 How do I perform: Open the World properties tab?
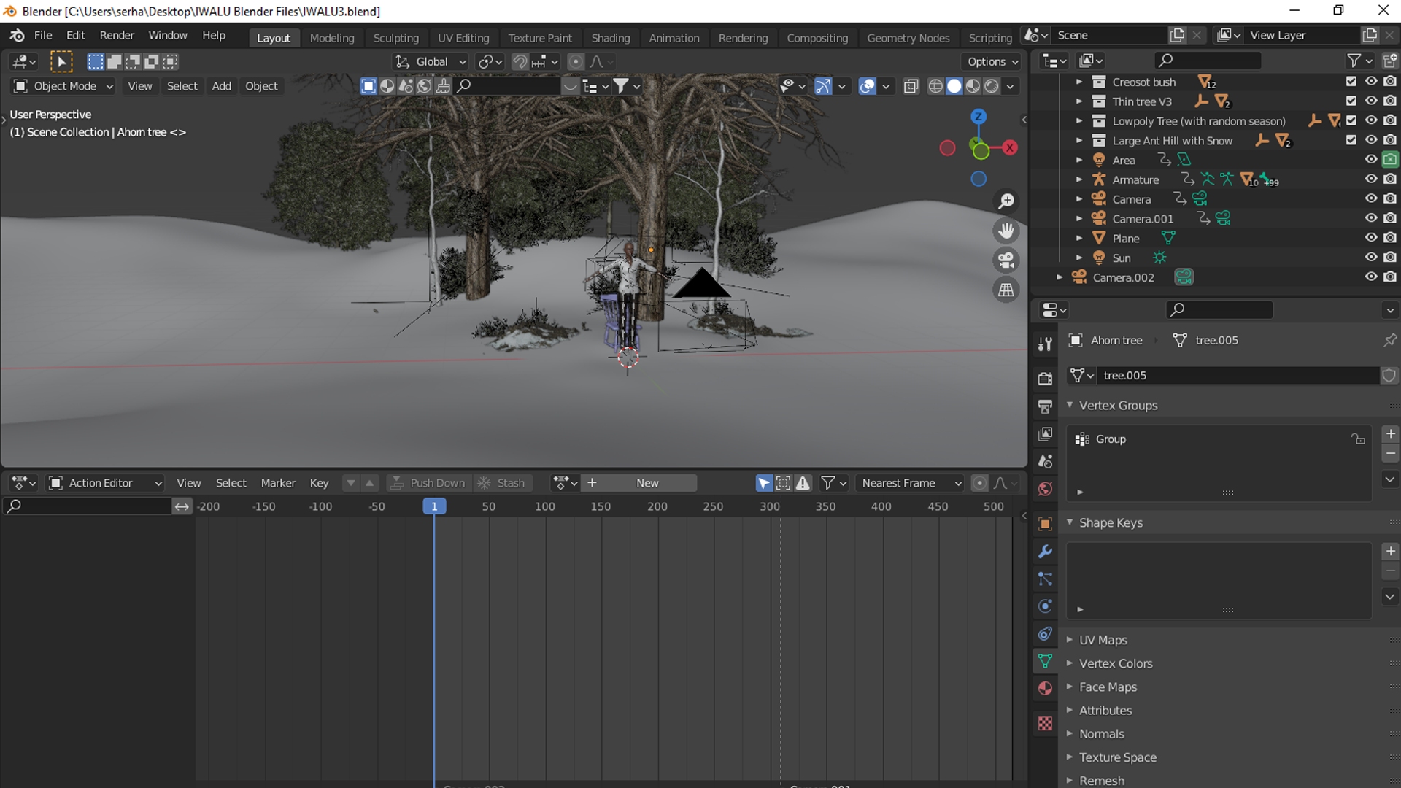(x=1045, y=489)
